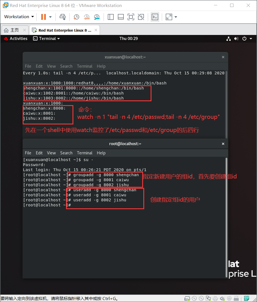Close the xuanxuan@localhost terminal window
Image resolution: width=257 pixels, height=302 pixels.
click(x=223, y=57)
